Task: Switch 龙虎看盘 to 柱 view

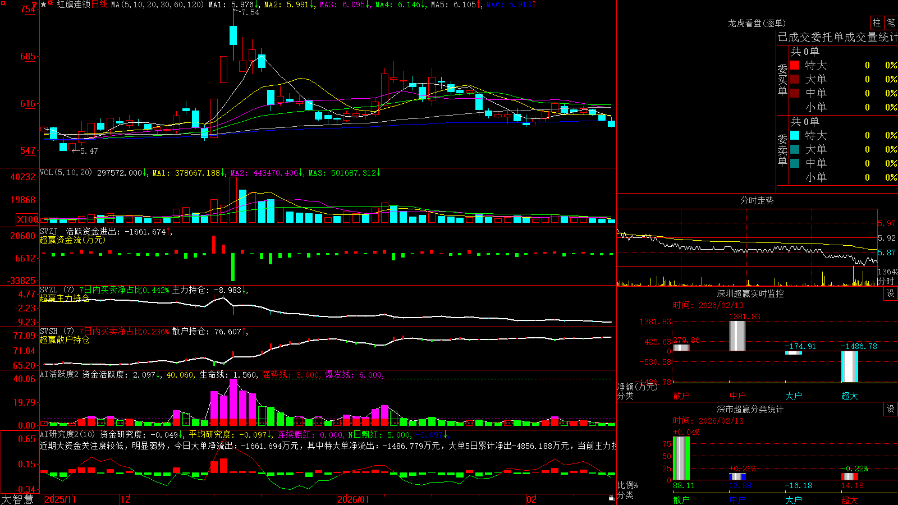Action: coord(877,23)
